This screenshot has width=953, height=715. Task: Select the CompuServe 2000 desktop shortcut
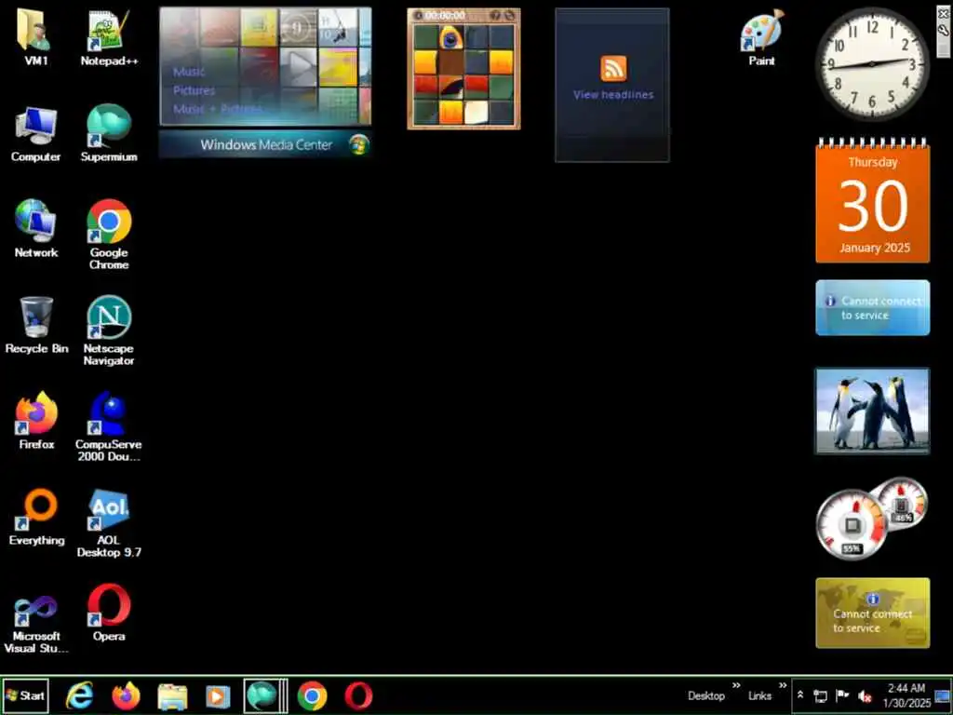click(109, 425)
